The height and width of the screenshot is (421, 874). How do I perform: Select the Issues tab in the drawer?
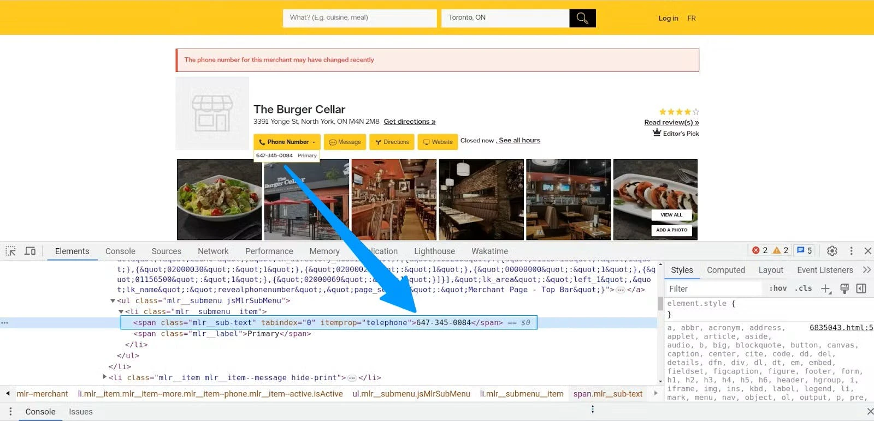pyautogui.click(x=81, y=412)
